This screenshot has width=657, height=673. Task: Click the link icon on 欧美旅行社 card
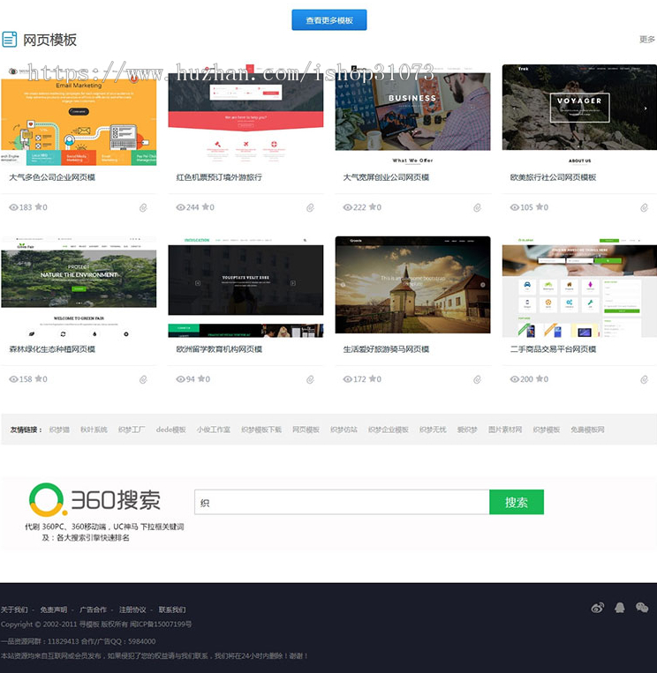click(644, 208)
